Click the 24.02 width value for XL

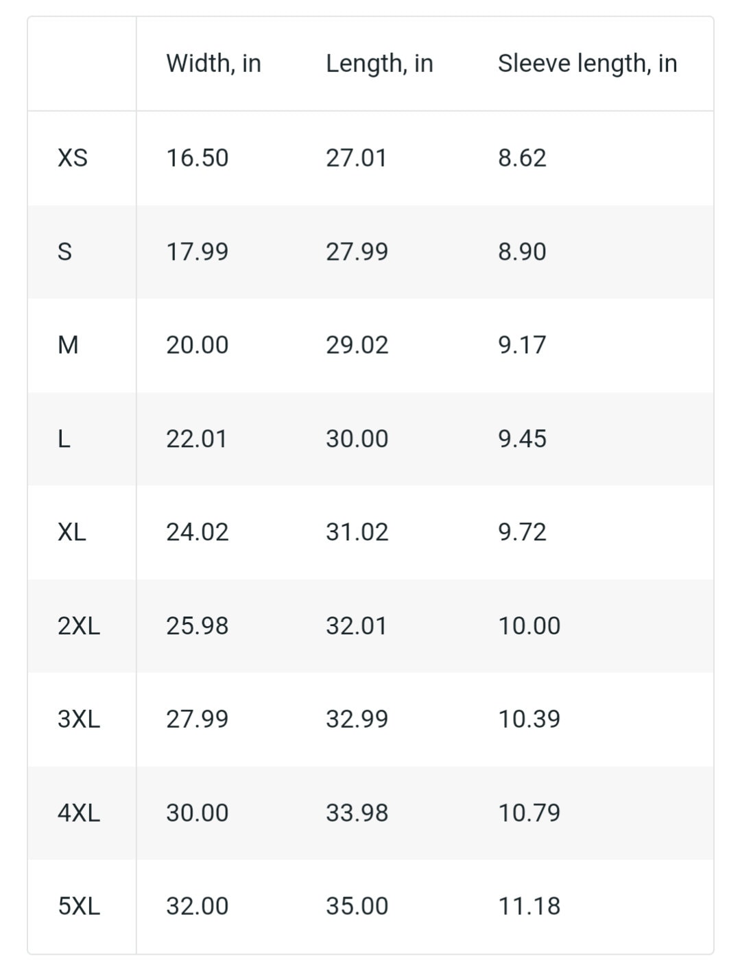point(198,532)
